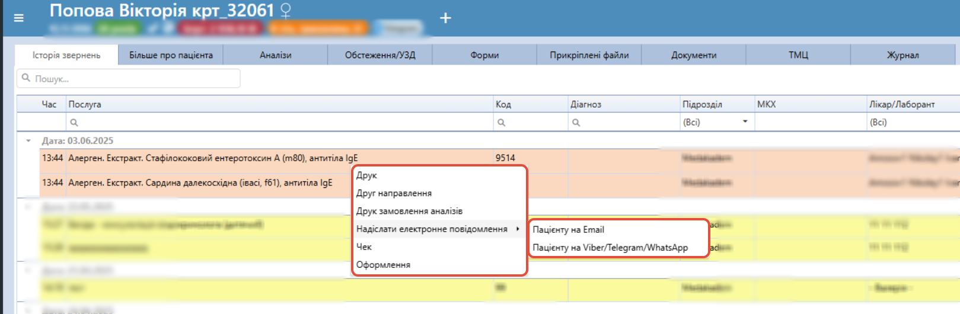
Task: Switch to Більше про пацієнта tab
Action: point(171,55)
